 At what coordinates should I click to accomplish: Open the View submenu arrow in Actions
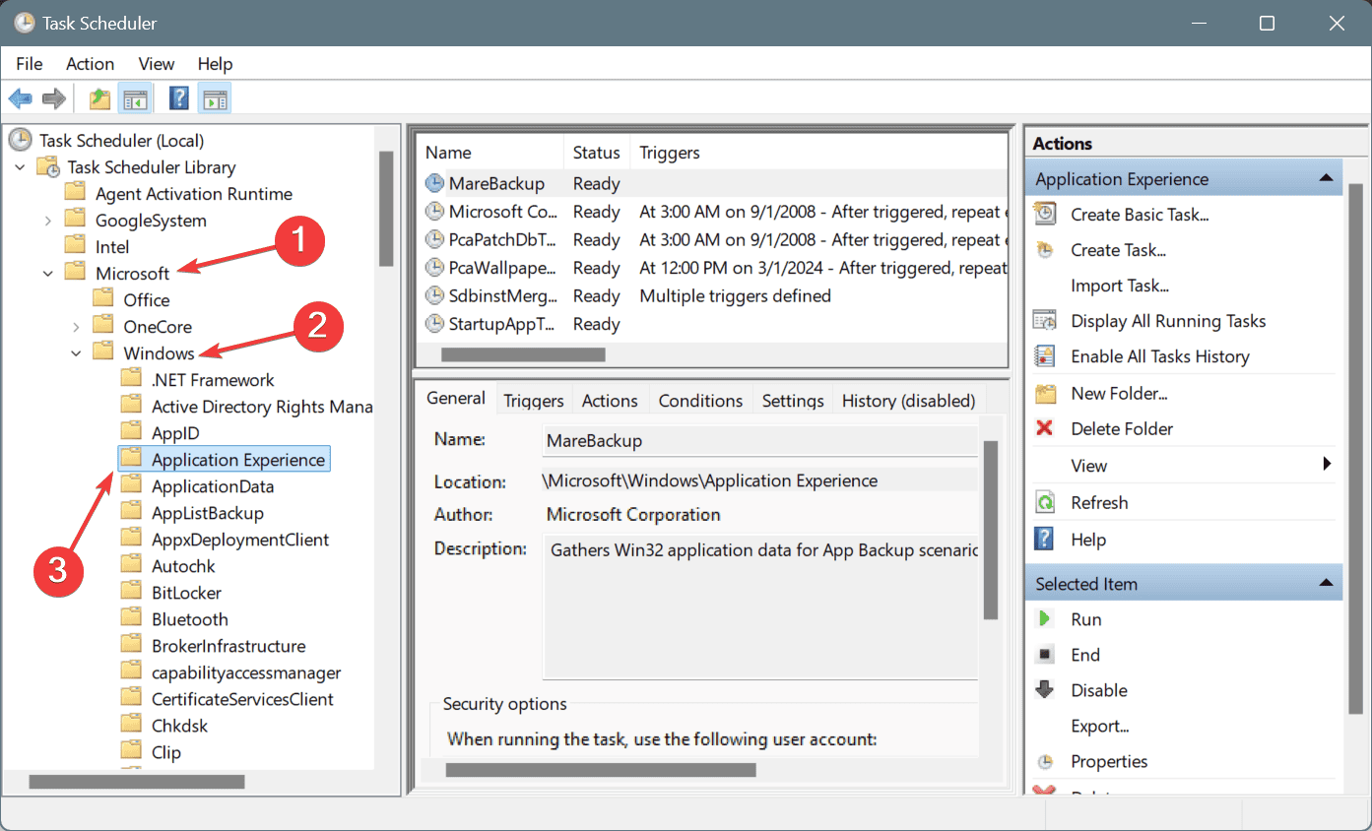tap(1328, 465)
